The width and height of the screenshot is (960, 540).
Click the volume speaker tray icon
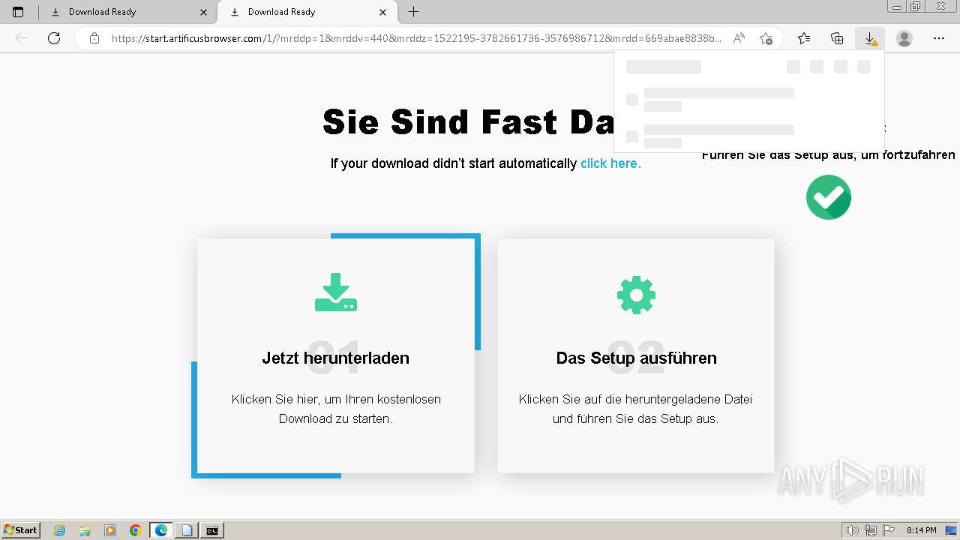[852, 530]
